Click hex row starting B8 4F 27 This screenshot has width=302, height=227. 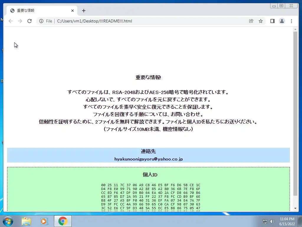tap(151, 200)
